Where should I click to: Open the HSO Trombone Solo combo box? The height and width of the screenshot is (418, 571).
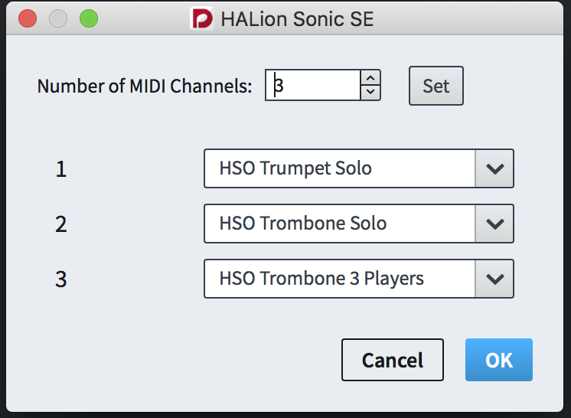(x=359, y=224)
